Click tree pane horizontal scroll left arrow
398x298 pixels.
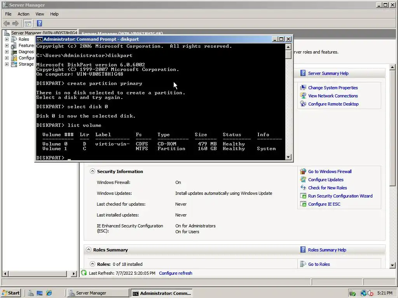(x=5, y=274)
